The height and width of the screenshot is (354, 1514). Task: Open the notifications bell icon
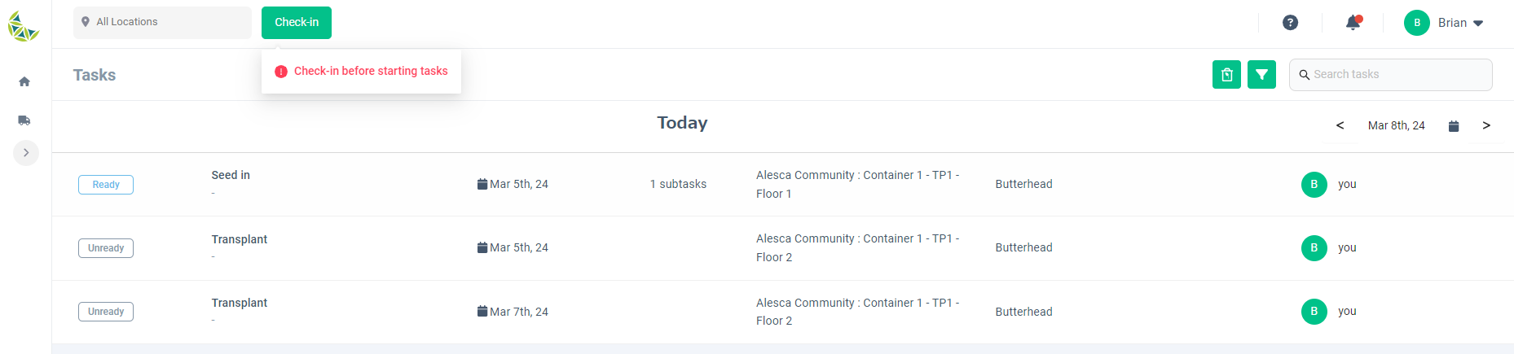click(1353, 23)
